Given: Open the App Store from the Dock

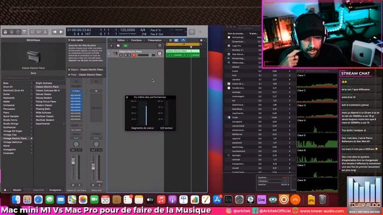Looking at the screenshot, I should (217, 199).
